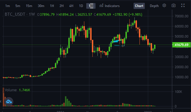Viewport: 191px width, 112px height.
Task: Select the 1m timeframe
Action: 8,6
